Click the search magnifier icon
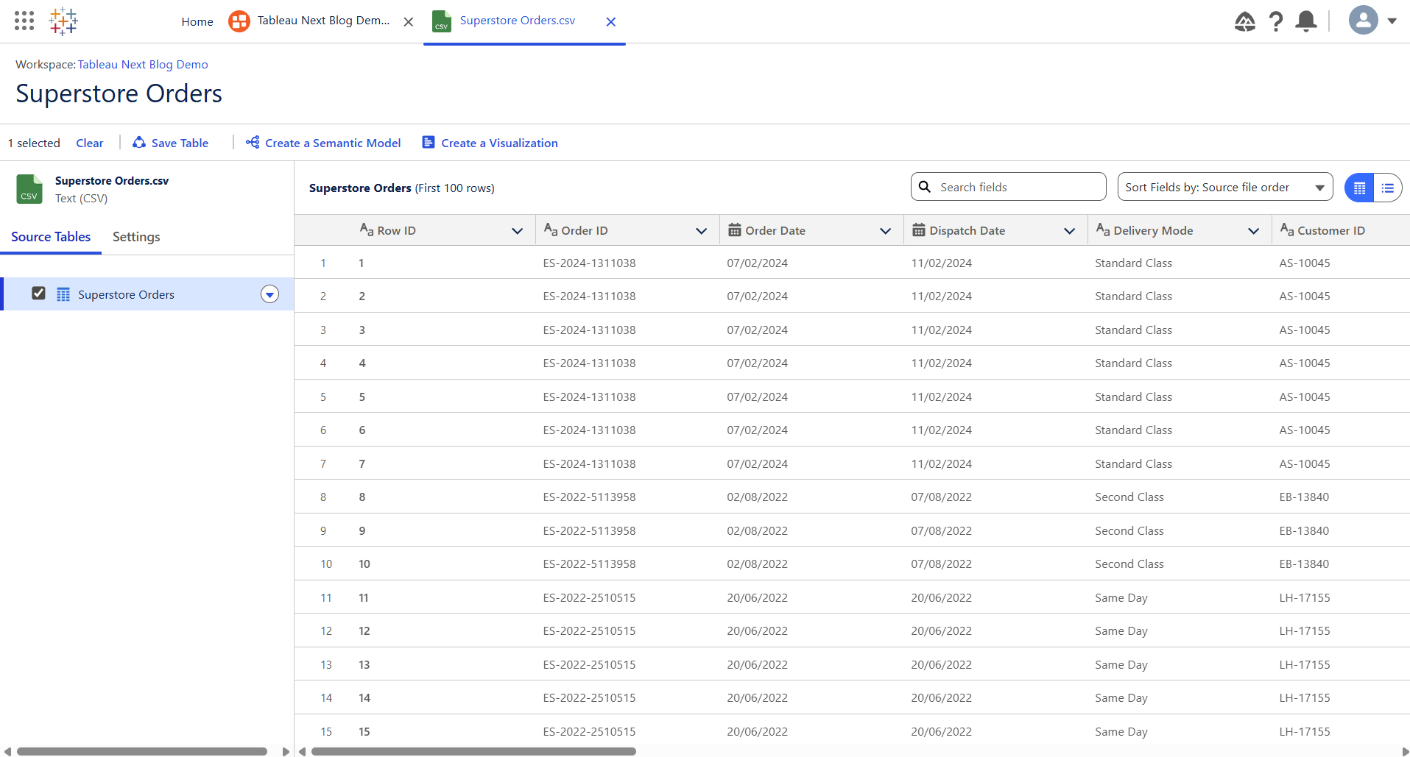 (x=925, y=187)
